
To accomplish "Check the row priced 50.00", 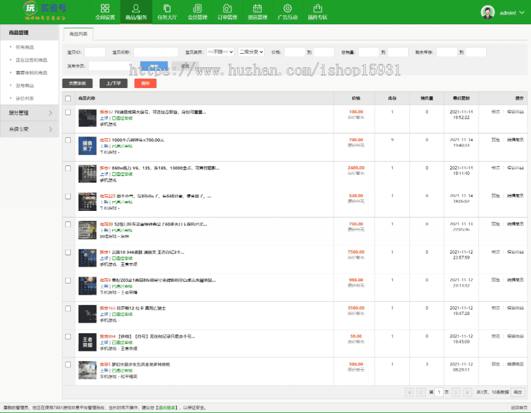I will (x=68, y=337).
